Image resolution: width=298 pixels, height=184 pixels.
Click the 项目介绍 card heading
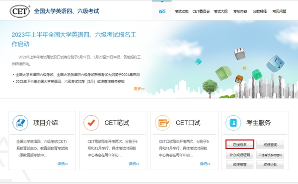click(x=46, y=123)
